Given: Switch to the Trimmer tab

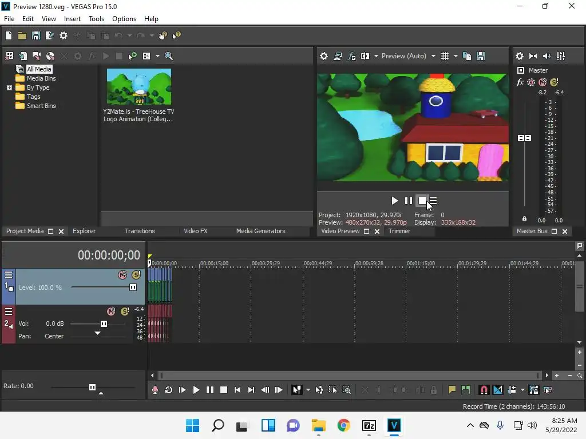Looking at the screenshot, I should [399, 231].
